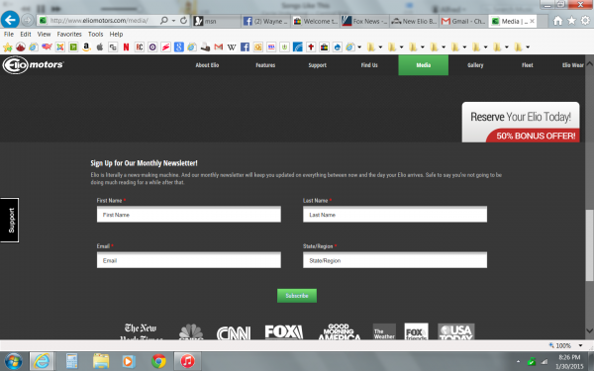Expand the first favorites folder dropdown
The height and width of the screenshot is (371, 594).
pos(380,47)
